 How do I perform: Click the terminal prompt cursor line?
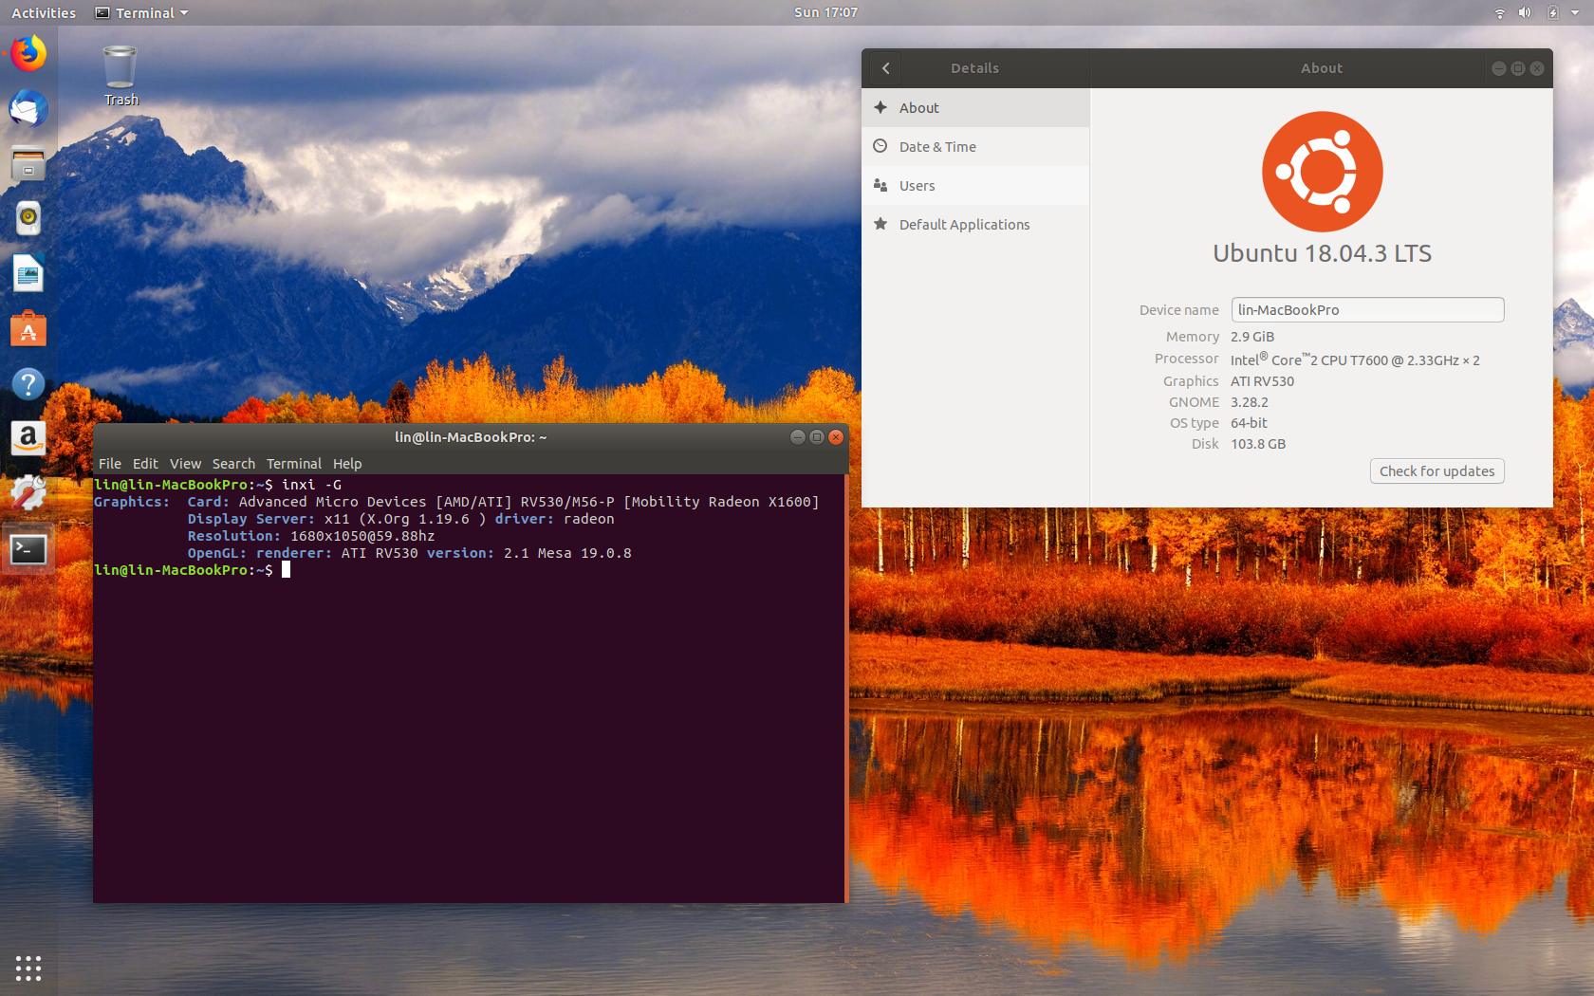[x=192, y=570]
